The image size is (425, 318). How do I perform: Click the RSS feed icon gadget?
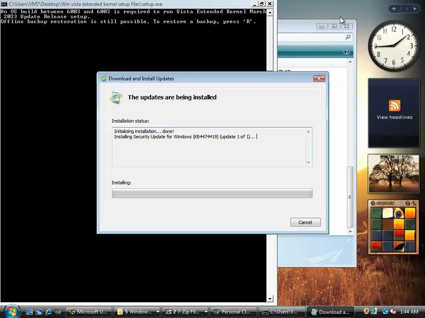click(x=394, y=106)
